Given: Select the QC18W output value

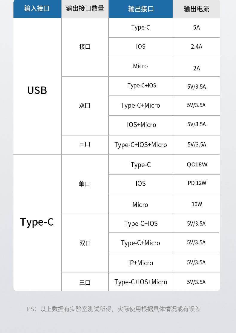Looking at the screenshot, I should [x=197, y=164].
